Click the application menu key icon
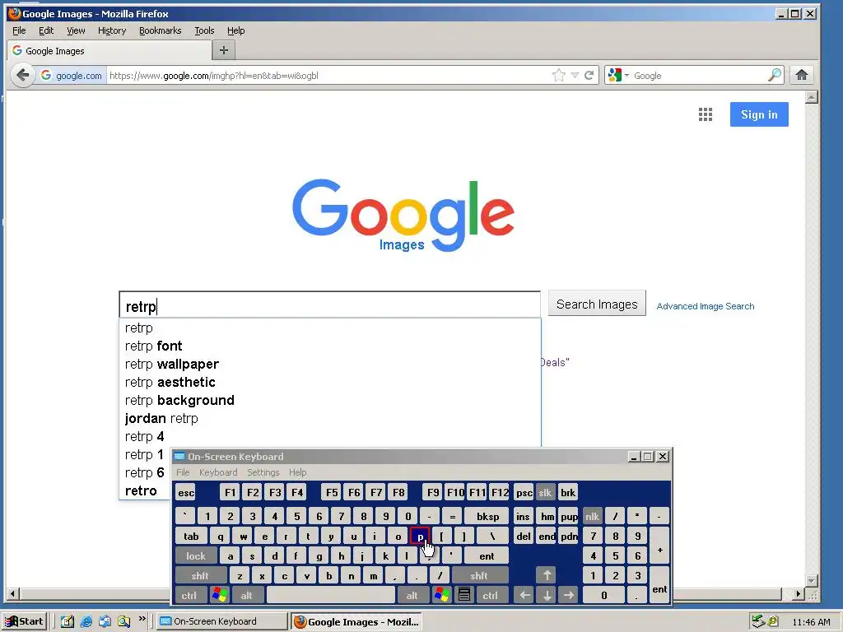Viewport: 843px width, 632px height. click(x=464, y=596)
